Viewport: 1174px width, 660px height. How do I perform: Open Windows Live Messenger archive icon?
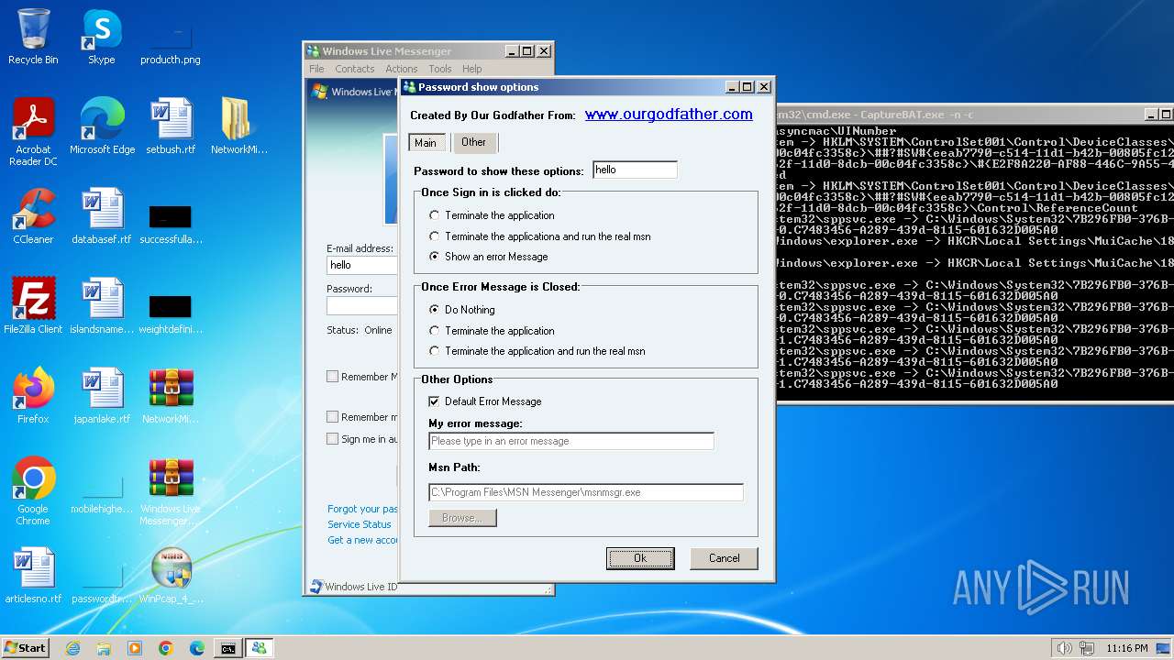pos(171,491)
